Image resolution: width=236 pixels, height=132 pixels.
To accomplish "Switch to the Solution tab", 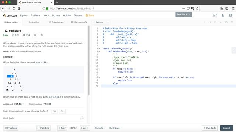I will tap(34, 22).
